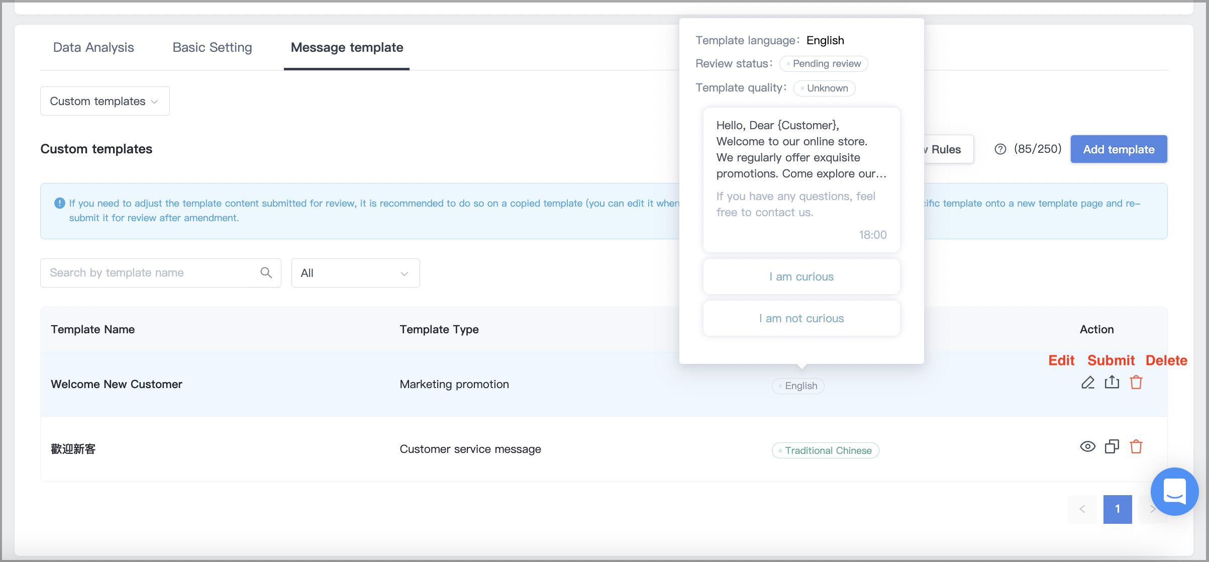
Task: Click the help icon beside 85/250
Action: click(1000, 149)
